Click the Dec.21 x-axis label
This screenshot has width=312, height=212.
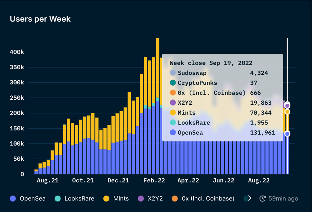pyautogui.click(x=118, y=180)
